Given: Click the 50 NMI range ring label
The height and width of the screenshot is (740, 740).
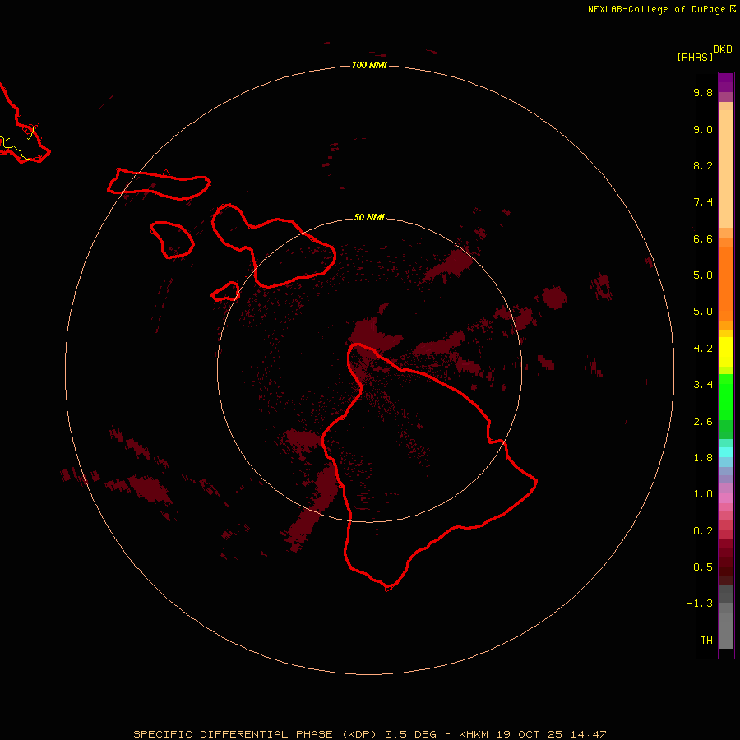Looking at the screenshot, I should 369,217.
